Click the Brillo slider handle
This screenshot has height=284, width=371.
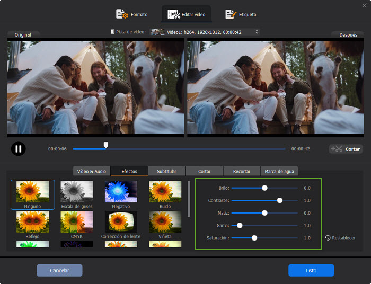tap(264, 188)
